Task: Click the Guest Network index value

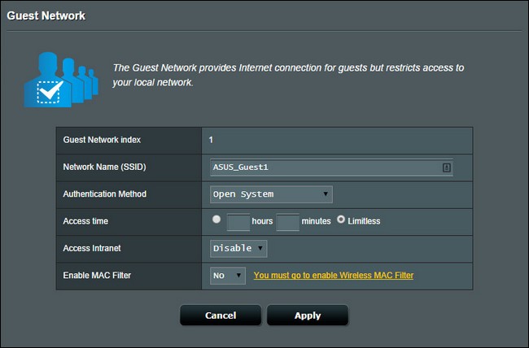Action: coord(211,140)
